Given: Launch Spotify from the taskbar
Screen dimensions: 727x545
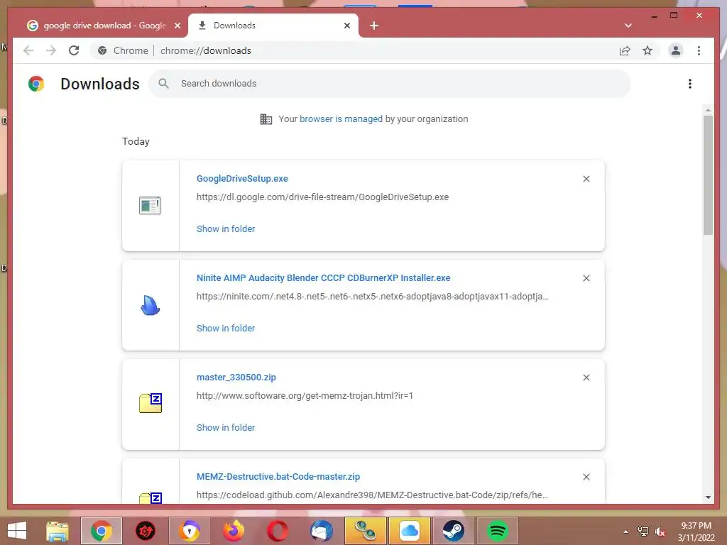Looking at the screenshot, I should (498, 531).
